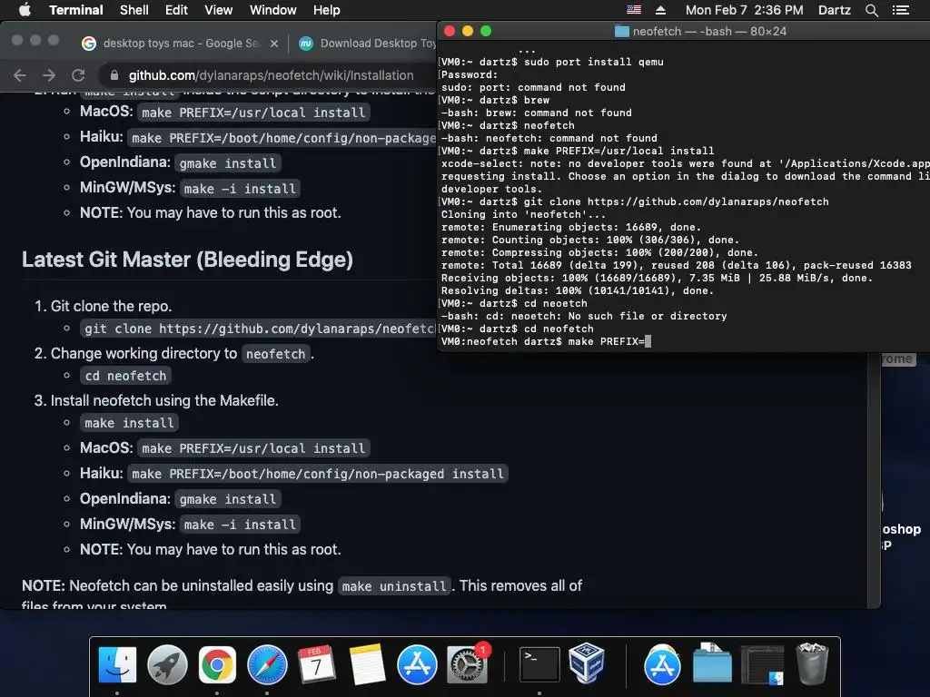Image resolution: width=930 pixels, height=697 pixels.
Task: Go forward in Chrome browser
Action: pos(49,75)
